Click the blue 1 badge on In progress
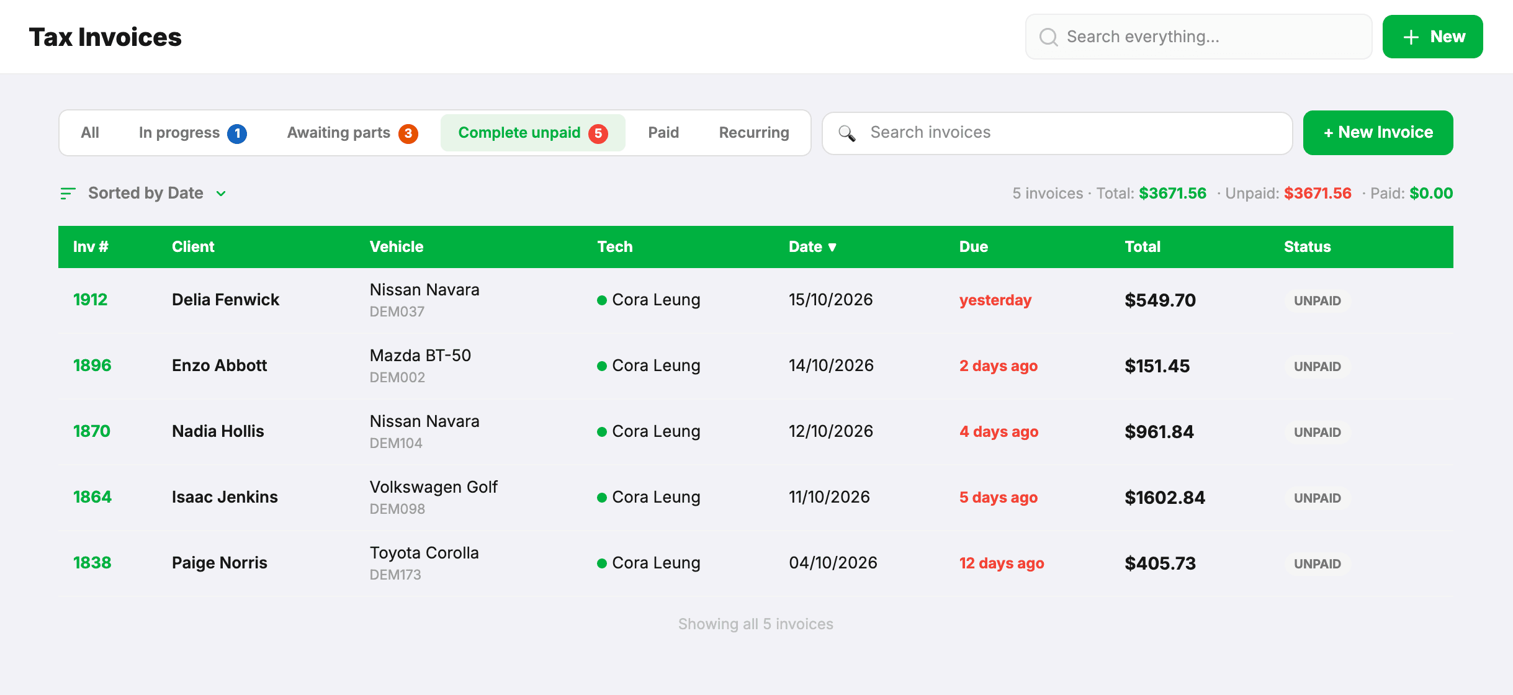This screenshot has height=695, width=1513. pyautogui.click(x=237, y=133)
